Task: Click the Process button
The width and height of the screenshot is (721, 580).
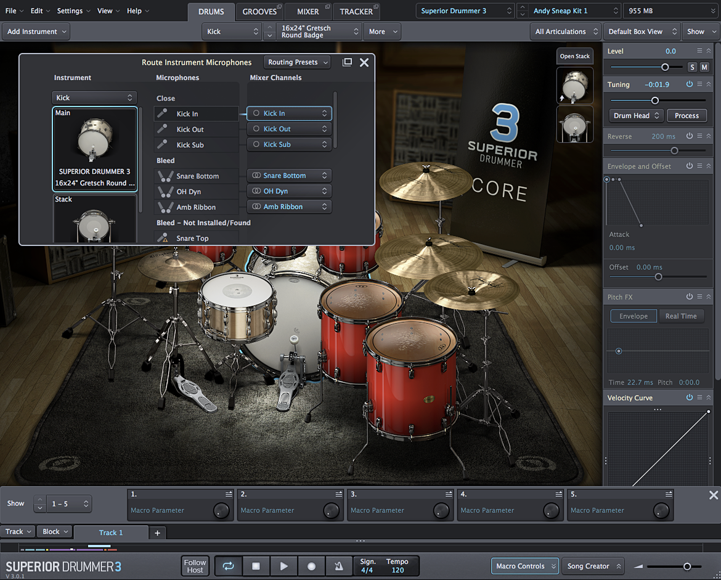Action: pos(686,115)
